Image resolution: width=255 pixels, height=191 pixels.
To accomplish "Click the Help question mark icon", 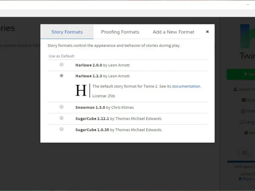I will pyautogui.click(x=246, y=133).
